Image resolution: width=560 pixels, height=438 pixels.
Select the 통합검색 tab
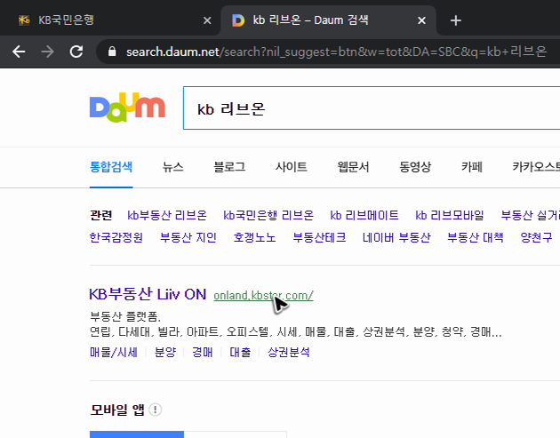point(111,167)
